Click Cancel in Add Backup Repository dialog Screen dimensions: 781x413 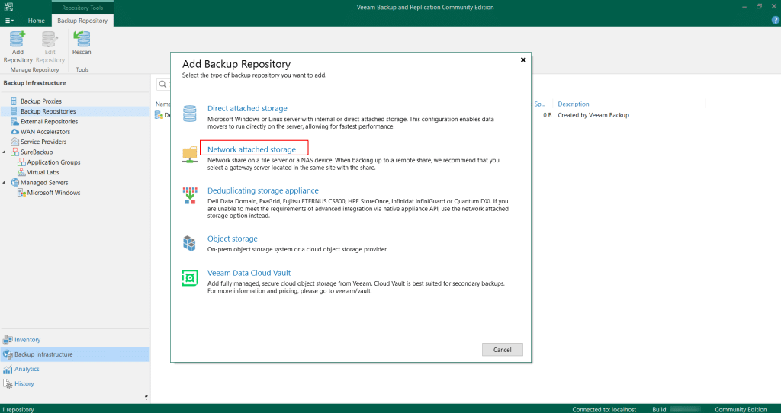pos(502,350)
